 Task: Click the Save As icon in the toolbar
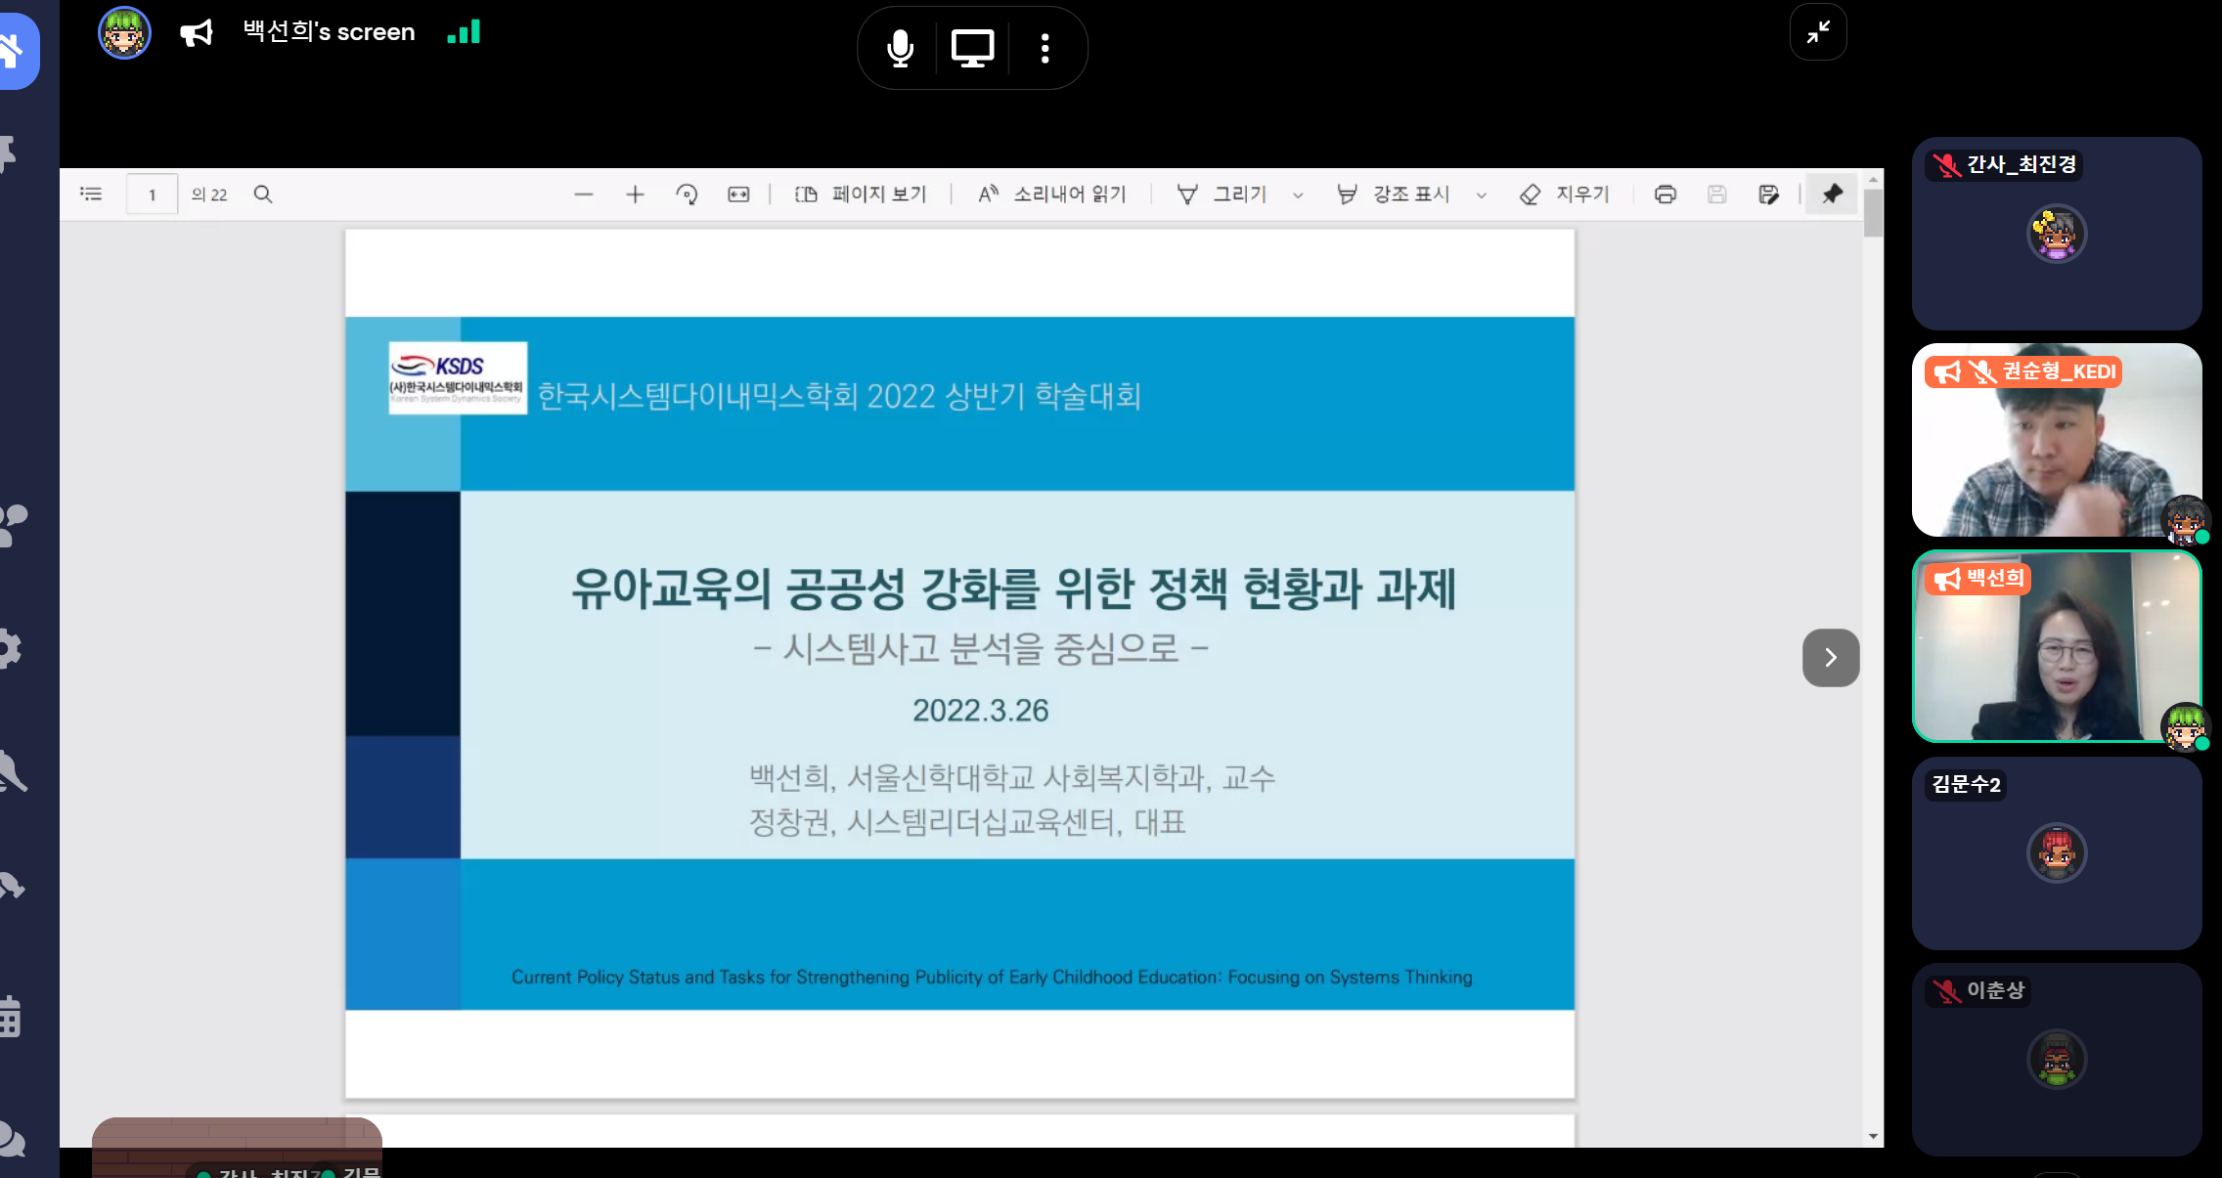(1771, 194)
